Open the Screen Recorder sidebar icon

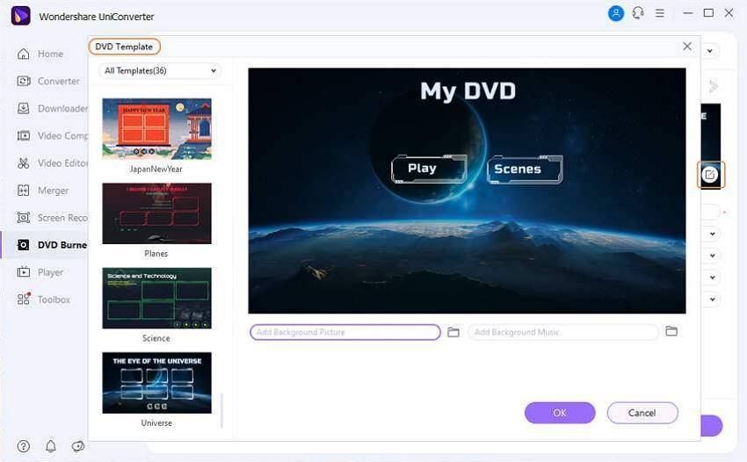click(x=24, y=218)
